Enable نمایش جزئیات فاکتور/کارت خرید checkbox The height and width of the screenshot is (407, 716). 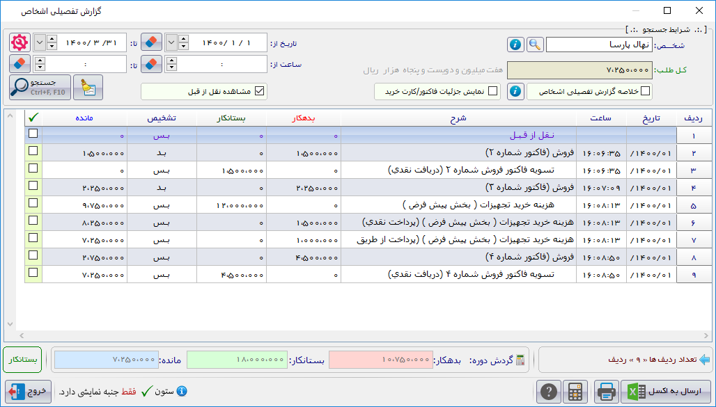[x=492, y=91]
